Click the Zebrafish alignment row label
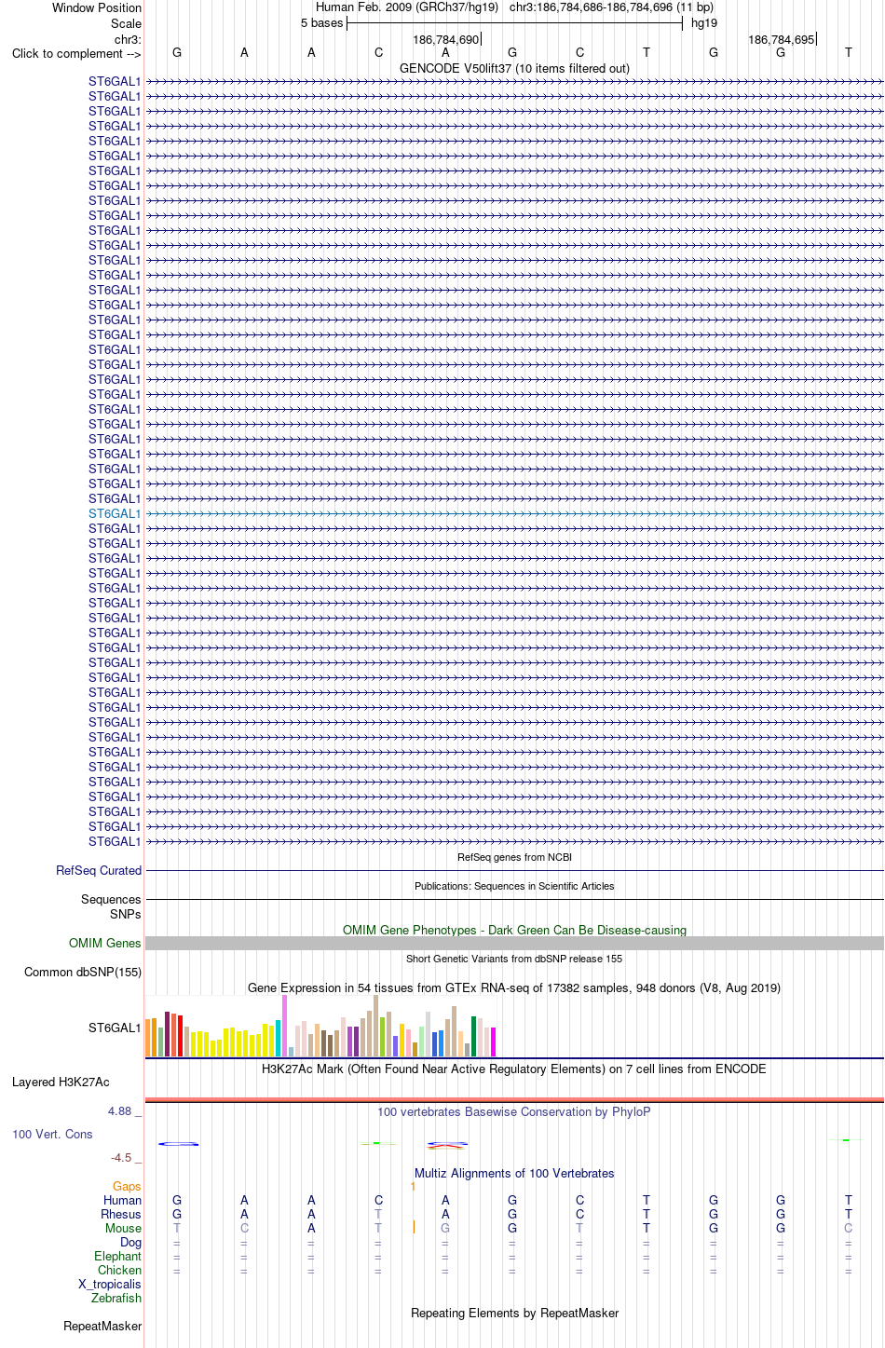The image size is (885, 1348). click(x=116, y=1298)
